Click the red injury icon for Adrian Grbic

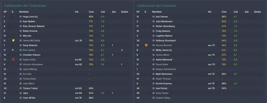coord(13,60)
